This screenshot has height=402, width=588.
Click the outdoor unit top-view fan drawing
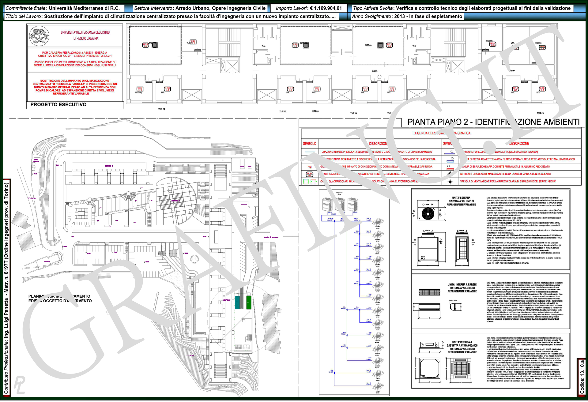click(428, 213)
